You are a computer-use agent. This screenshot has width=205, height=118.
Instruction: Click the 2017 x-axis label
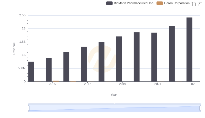pyautogui.click(x=87, y=84)
